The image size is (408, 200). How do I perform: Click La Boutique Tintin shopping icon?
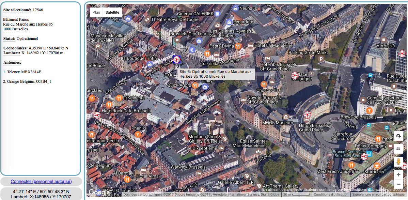coord(150,64)
